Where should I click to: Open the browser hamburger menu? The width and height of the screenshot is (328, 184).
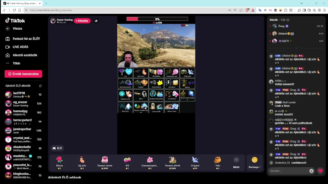pyautogui.click(x=325, y=10)
